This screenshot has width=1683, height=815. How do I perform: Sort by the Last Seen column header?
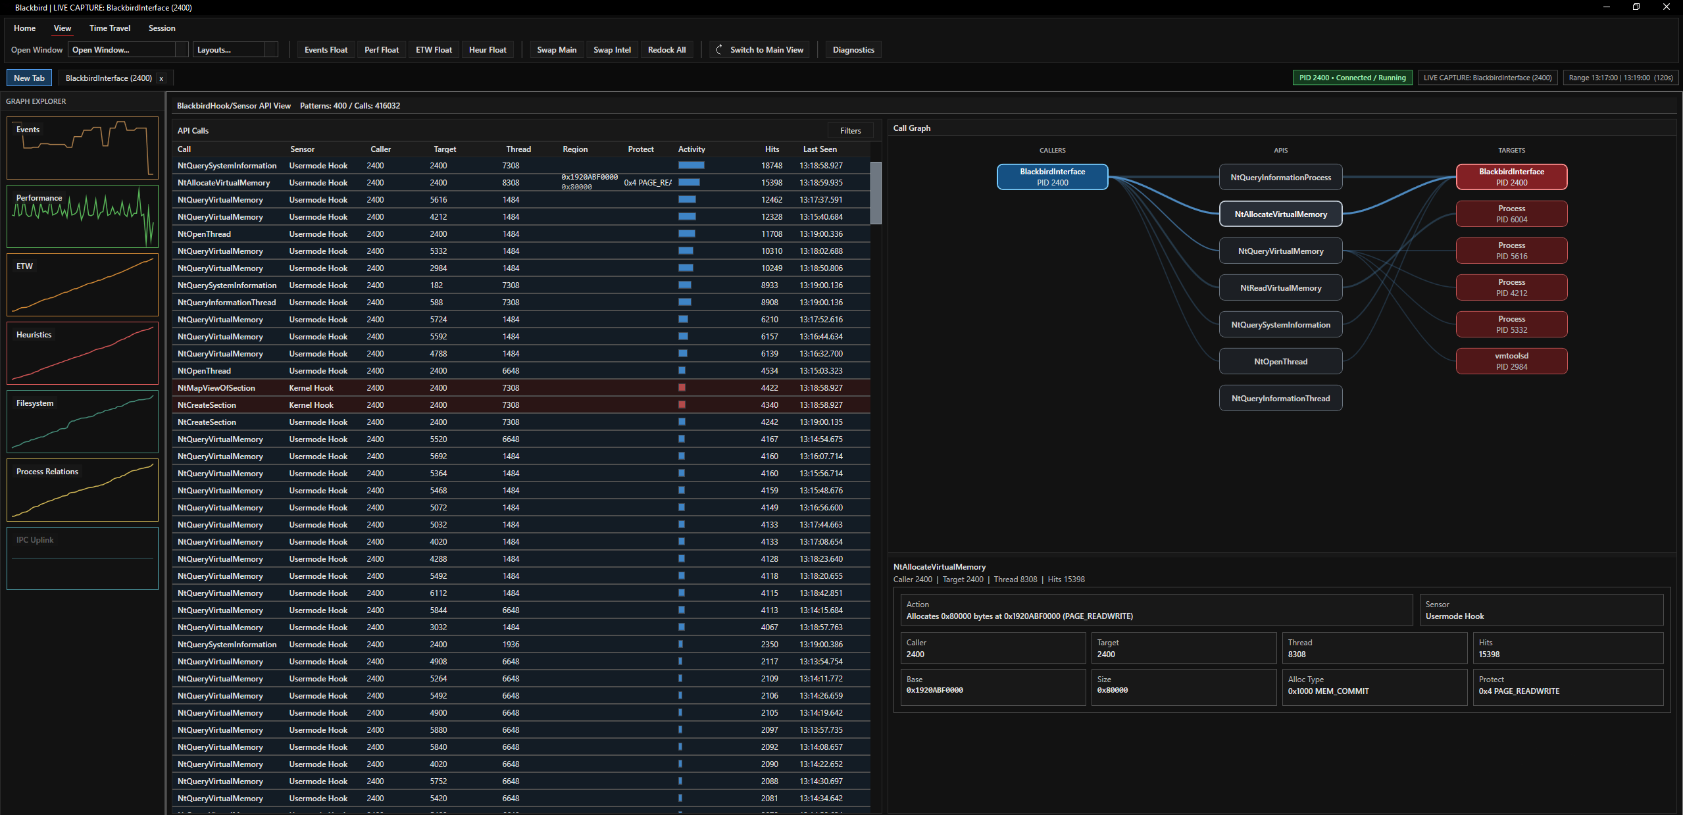820,149
